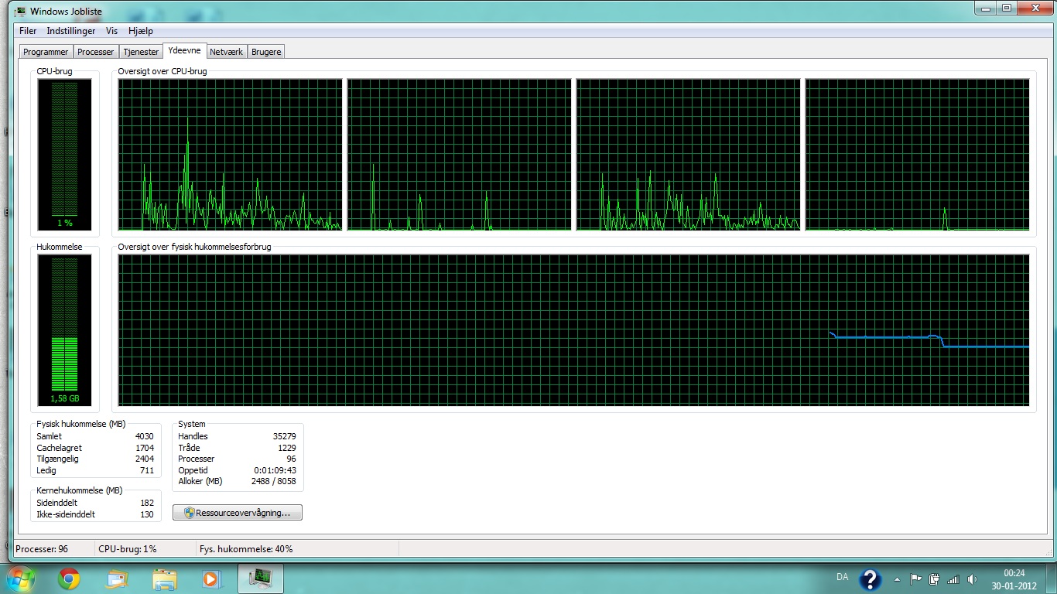1057x594 pixels.
Task: Switch to the Programmer tab
Action: click(x=46, y=52)
